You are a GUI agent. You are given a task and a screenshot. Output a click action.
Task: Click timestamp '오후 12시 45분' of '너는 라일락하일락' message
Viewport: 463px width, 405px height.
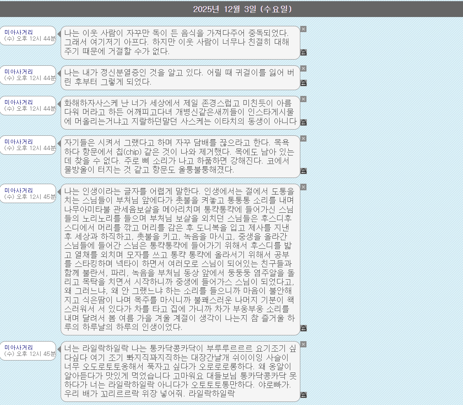point(36,354)
